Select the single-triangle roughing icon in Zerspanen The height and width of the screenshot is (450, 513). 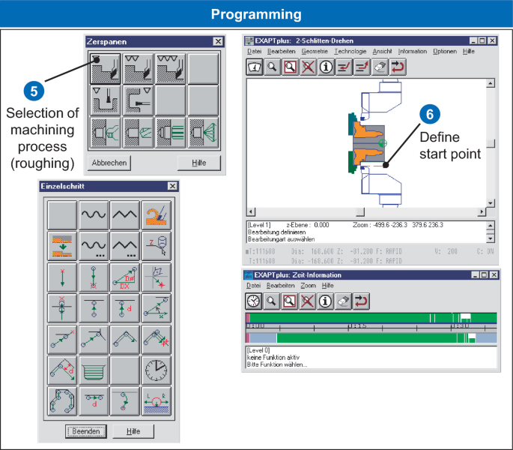(106, 68)
